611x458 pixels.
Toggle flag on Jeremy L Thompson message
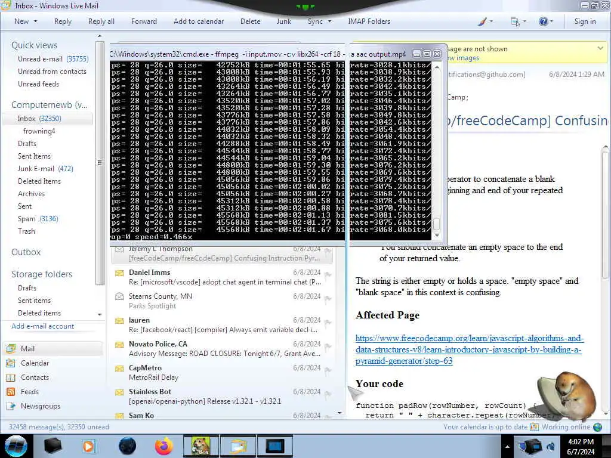328,251
